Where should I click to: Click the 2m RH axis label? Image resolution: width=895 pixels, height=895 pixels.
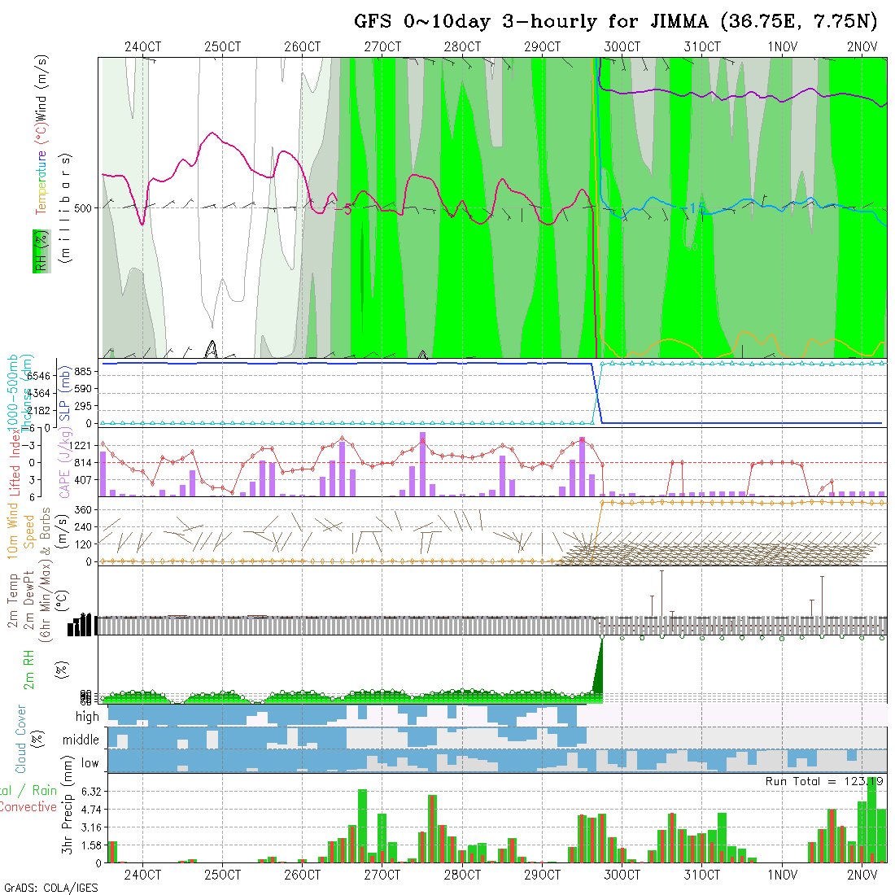[28, 670]
